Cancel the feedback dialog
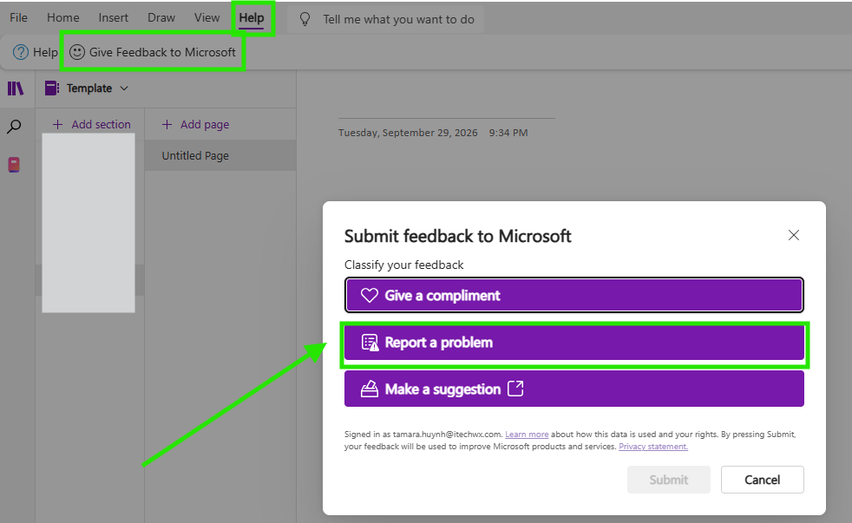Image resolution: width=852 pixels, height=523 pixels. (x=762, y=480)
